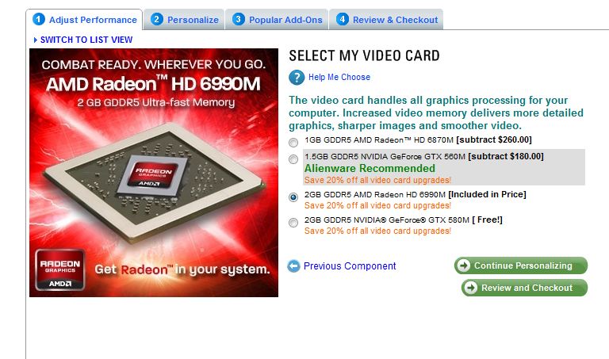Click the arrow icon on Continue Personalizing
The height and width of the screenshot is (359, 609).
463,265
